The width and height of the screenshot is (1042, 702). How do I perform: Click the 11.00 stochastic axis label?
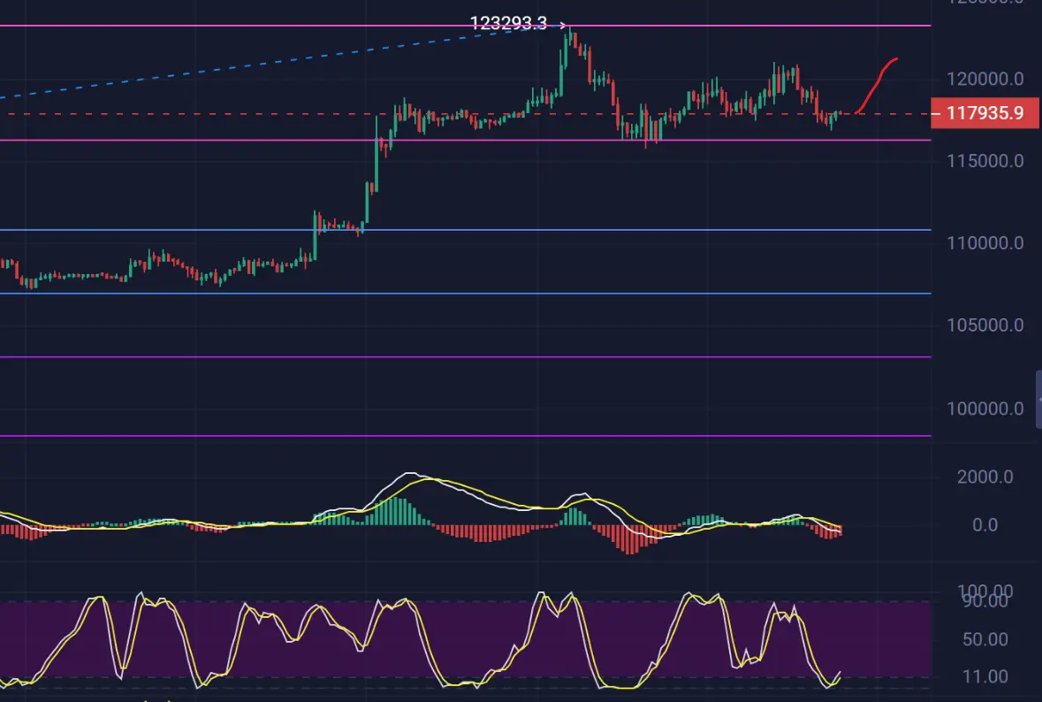(985, 676)
